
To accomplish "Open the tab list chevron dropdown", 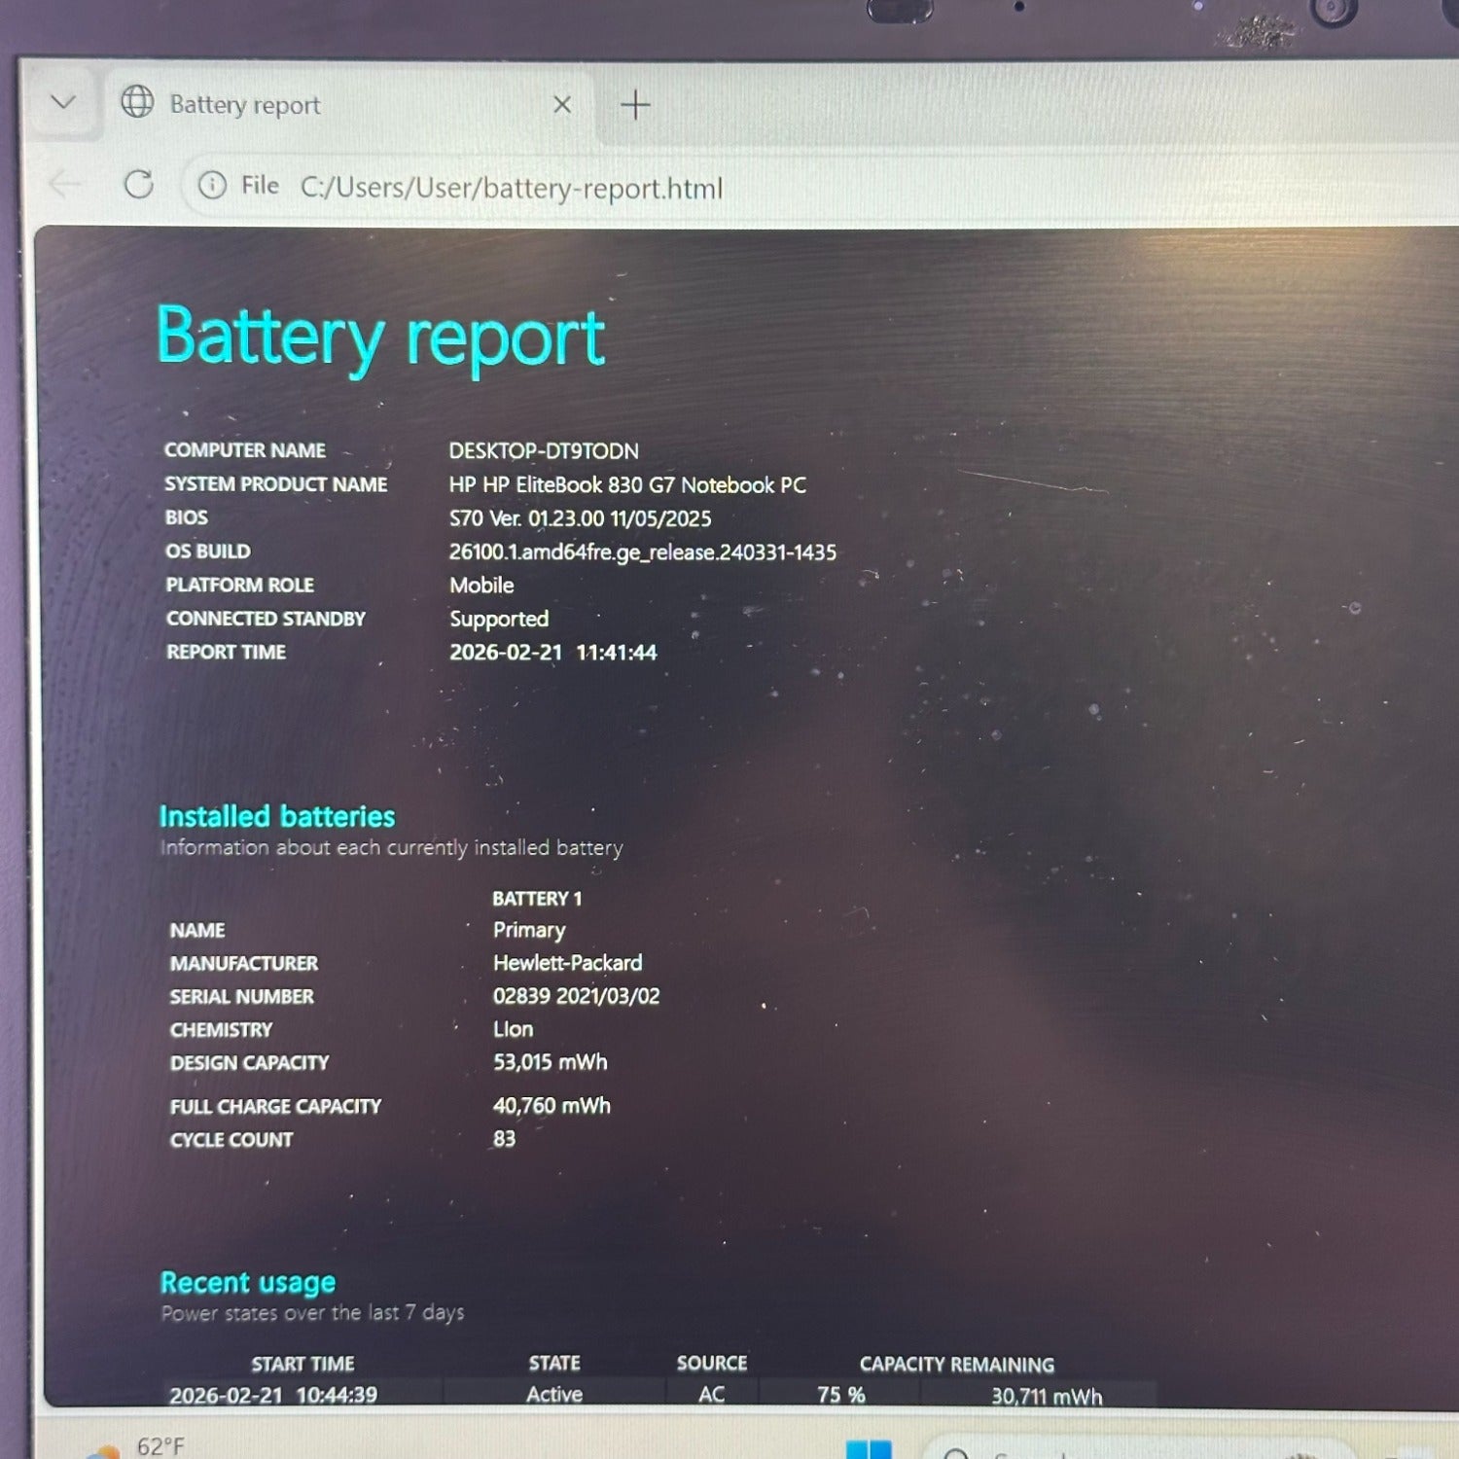I will click(63, 102).
